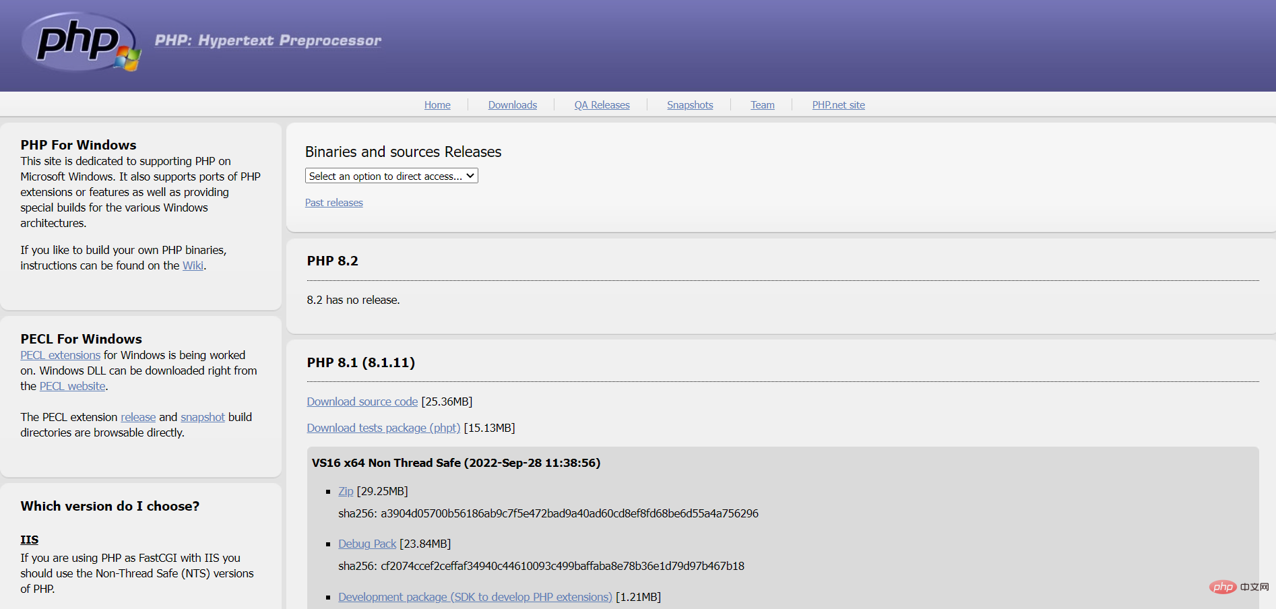Visit the PECL website link
1276x609 pixels.
pos(72,386)
